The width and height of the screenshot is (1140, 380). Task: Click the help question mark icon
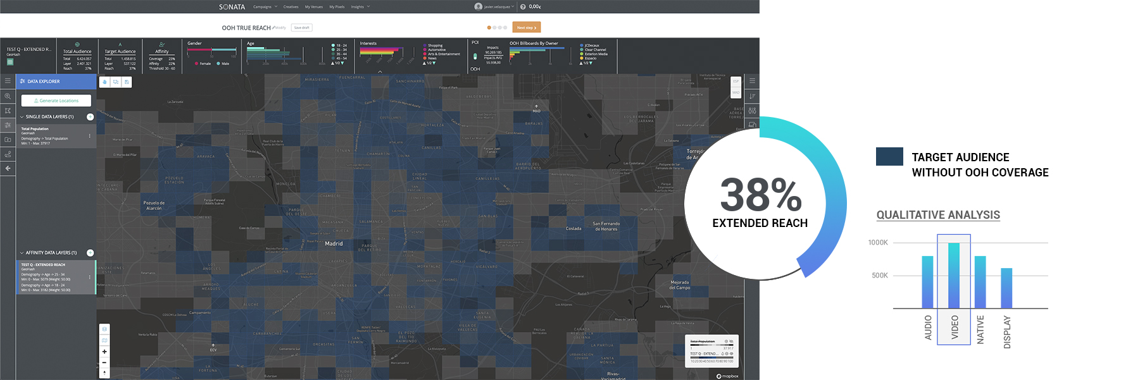pyautogui.click(x=523, y=6)
